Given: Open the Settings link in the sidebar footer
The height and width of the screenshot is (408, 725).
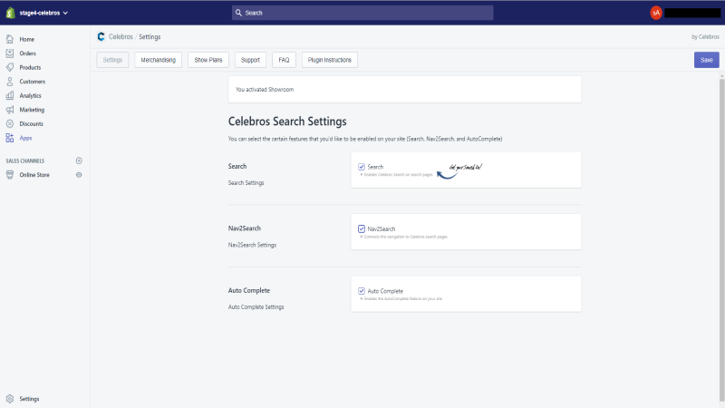Looking at the screenshot, I should [29, 399].
